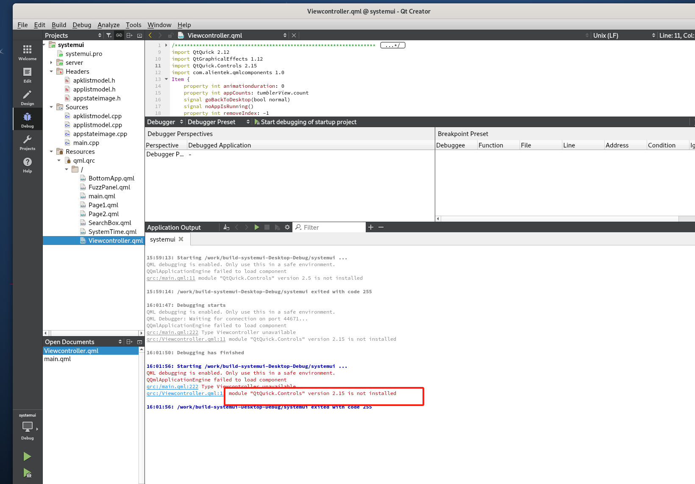Go to previous item in Application Output
Image resolution: width=695 pixels, height=484 pixels.
click(236, 227)
